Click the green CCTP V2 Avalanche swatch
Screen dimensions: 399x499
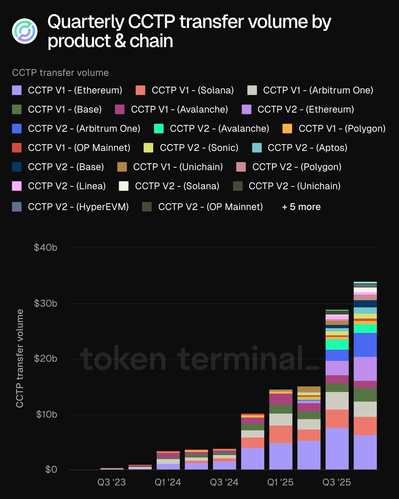click(x=159, y=129)
